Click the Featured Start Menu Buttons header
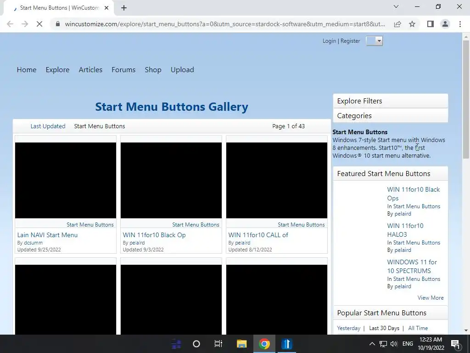This screenshot has height=353, width=470. tap(391, 173)
